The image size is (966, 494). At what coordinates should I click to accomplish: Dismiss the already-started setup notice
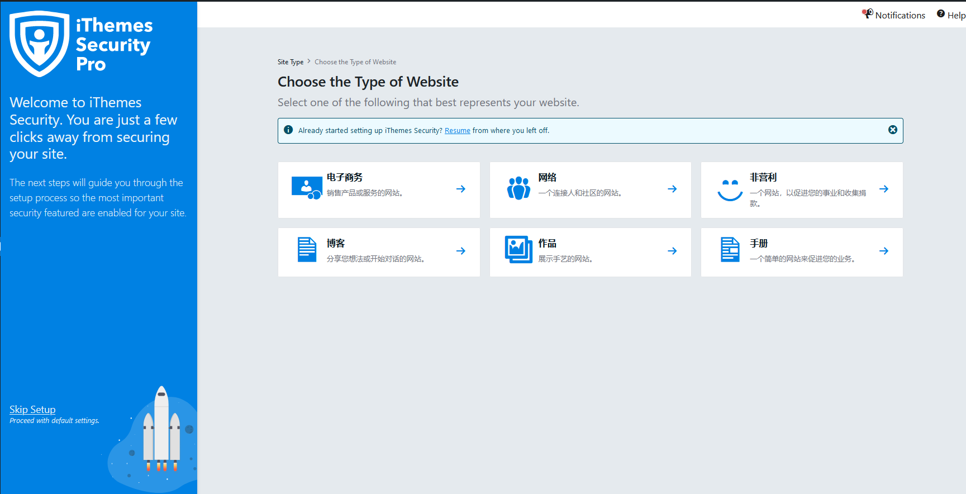pos(893,130)
